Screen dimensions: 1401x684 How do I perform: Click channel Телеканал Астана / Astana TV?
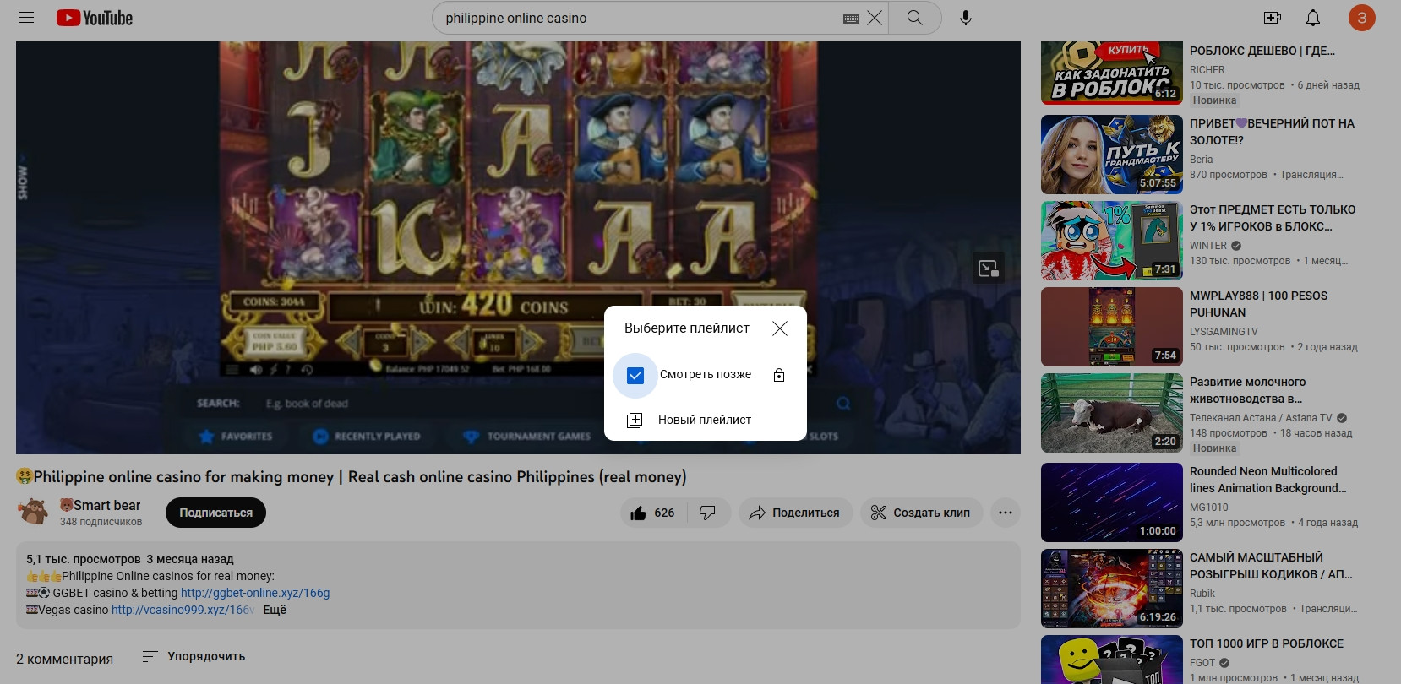[x=1261, y=418]
